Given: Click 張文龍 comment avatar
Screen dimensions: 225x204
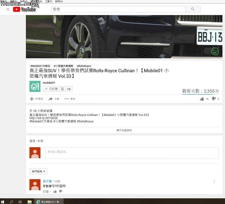Looking at the screenshot, I should [x=35, y=185].
